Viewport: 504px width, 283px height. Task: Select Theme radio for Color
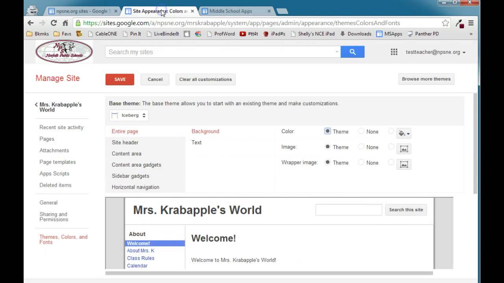(x=328, y=131)
